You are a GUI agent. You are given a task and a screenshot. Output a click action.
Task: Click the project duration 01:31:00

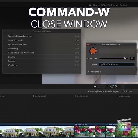click(x=127, y=92)
